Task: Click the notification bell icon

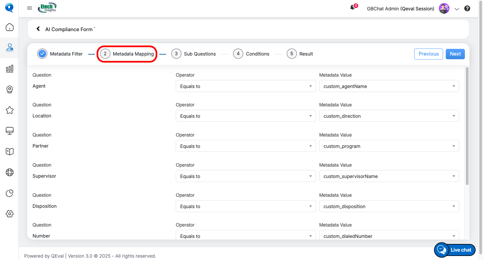Action: point(353,8)
